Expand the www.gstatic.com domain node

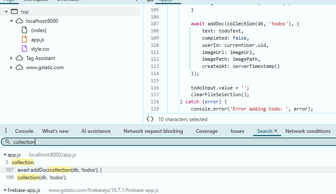(x=11, y=67)
